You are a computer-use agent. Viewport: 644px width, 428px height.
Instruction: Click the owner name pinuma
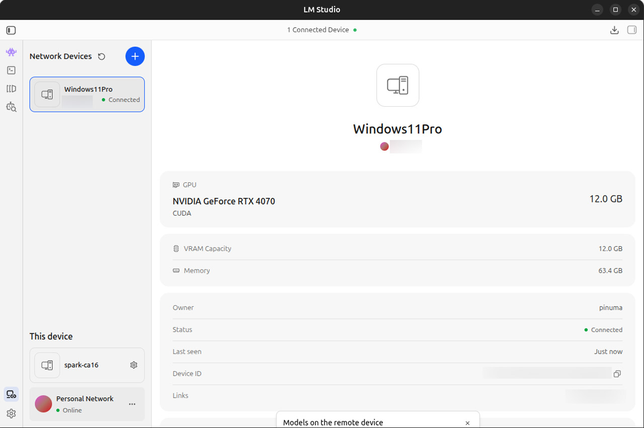coord(611,308)
